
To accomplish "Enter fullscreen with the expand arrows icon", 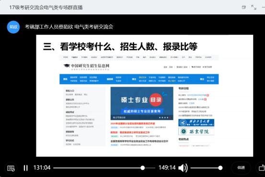I will pyautogui.click(x=253, y=7).
